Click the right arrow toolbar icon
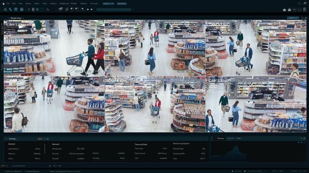 pos(92,10)
